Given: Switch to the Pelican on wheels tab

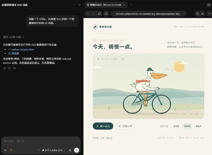Looking at the screenshot, I should 106,5.
